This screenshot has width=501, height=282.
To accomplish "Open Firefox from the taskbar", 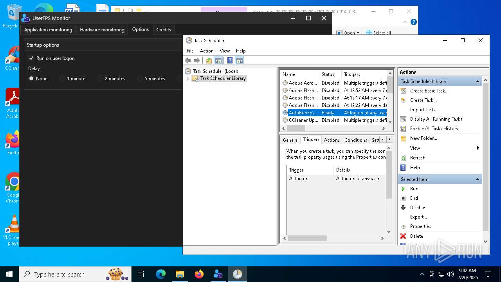I will [199, 274].
